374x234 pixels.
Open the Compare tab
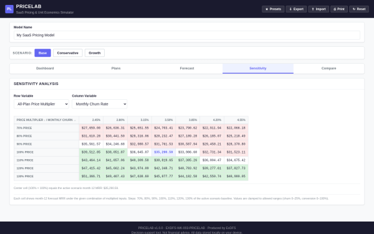[328, 68]
